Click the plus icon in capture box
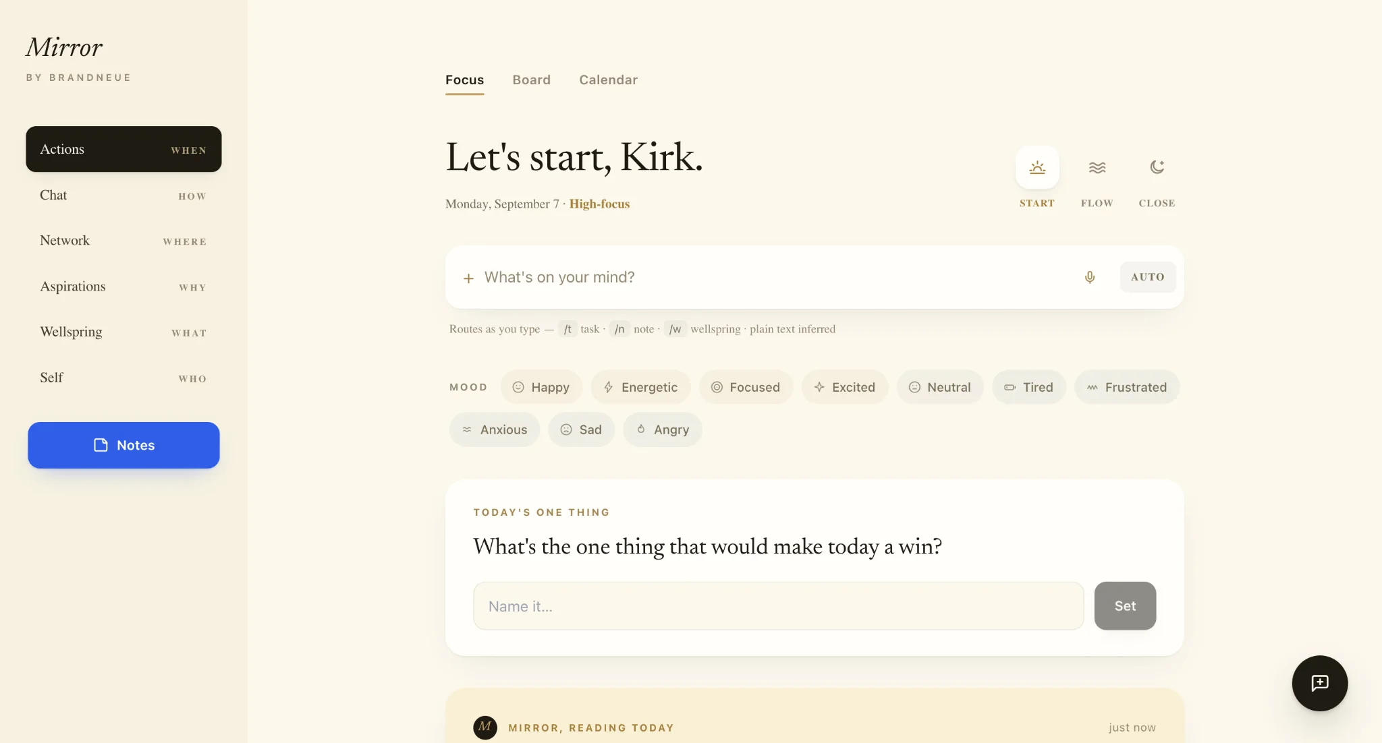Viewport: 1382px width, 743px height. coord(468,278)
